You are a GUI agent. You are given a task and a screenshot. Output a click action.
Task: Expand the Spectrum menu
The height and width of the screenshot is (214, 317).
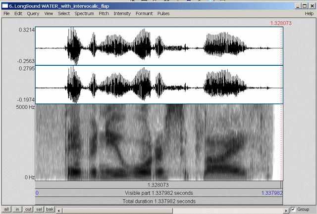coord(84,13)
